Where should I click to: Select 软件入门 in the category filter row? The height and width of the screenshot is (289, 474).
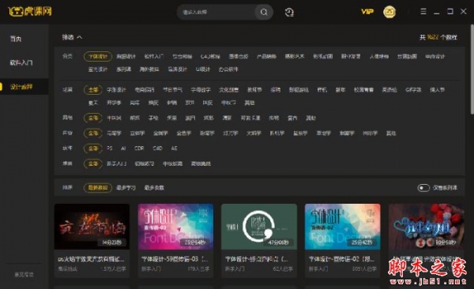[x=154, y=57]
